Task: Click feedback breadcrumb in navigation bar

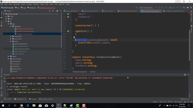Action: (33, 7)
